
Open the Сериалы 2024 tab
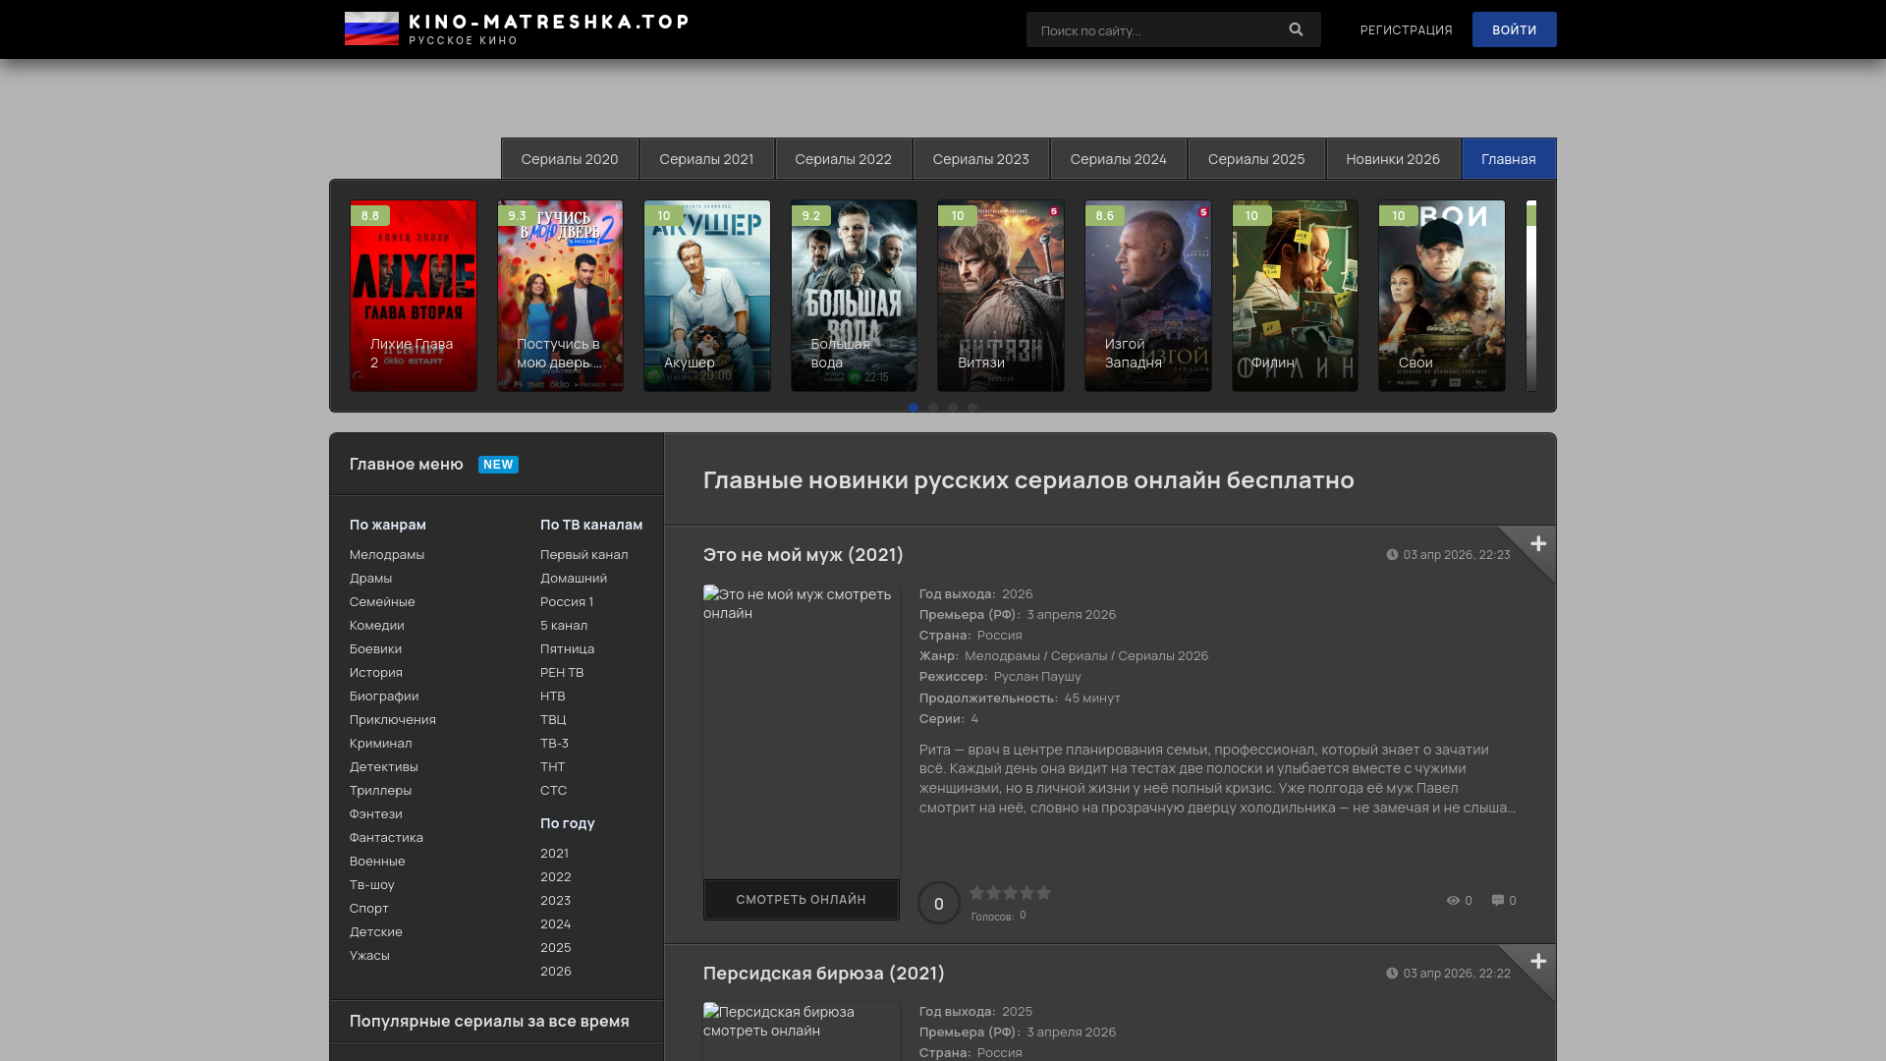click(x=1118, y=158)
